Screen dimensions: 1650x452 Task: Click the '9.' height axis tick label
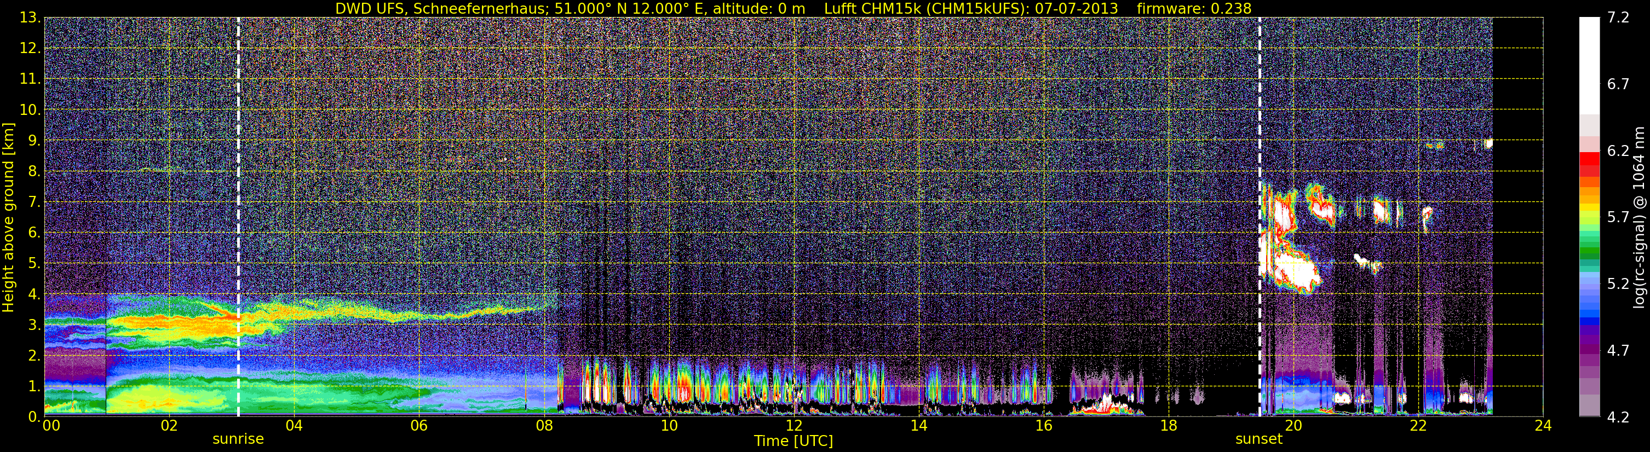tap(35, 141)
